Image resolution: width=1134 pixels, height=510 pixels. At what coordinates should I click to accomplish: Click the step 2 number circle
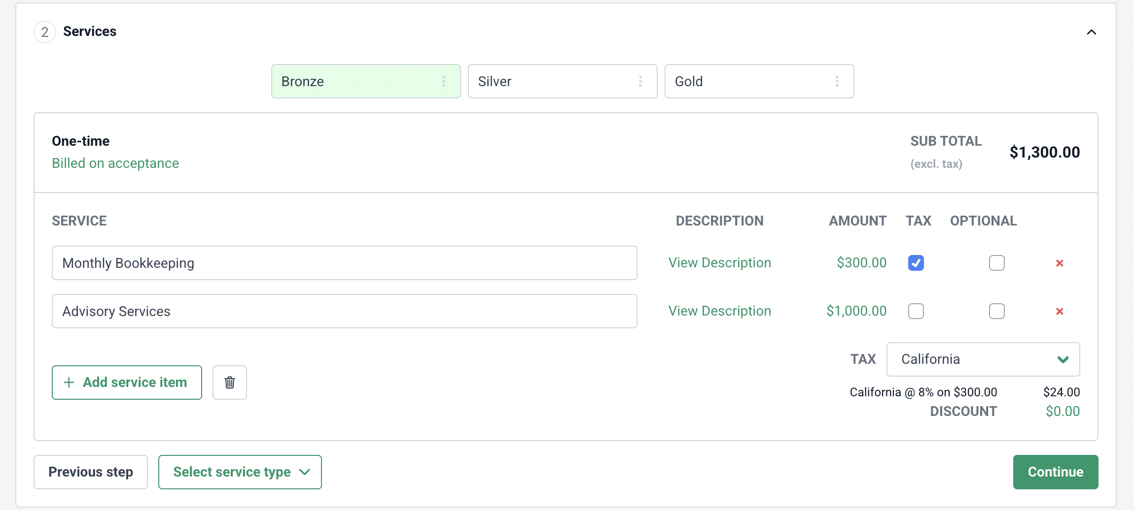coord(45,32)
